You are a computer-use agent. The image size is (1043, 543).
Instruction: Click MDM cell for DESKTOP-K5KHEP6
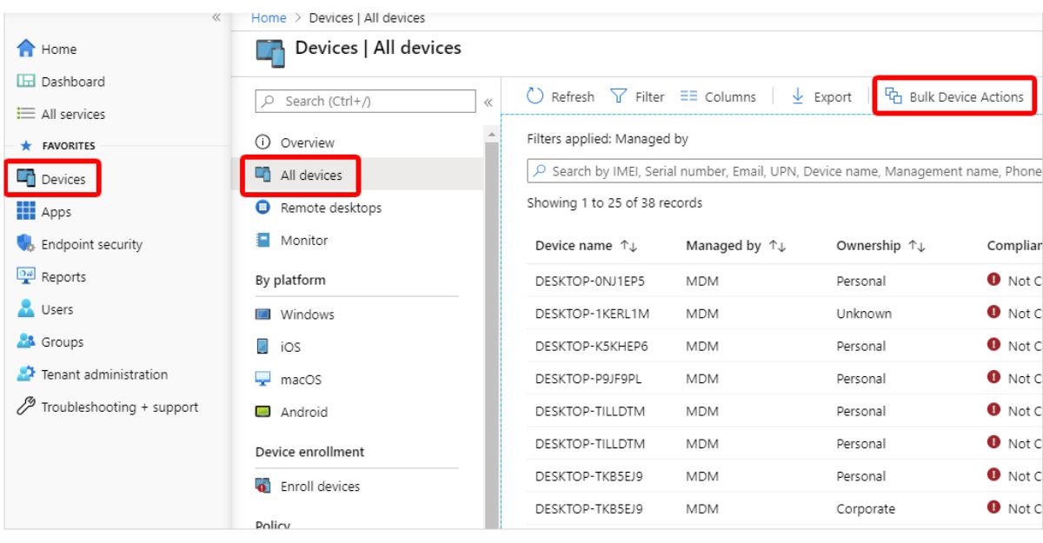702,347
